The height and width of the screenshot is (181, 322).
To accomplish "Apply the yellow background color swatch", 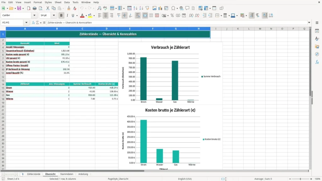I will [x=90, y=15].
